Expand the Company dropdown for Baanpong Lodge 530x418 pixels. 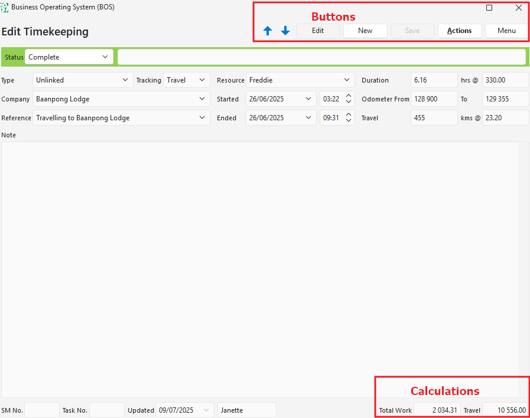[202, 99]
